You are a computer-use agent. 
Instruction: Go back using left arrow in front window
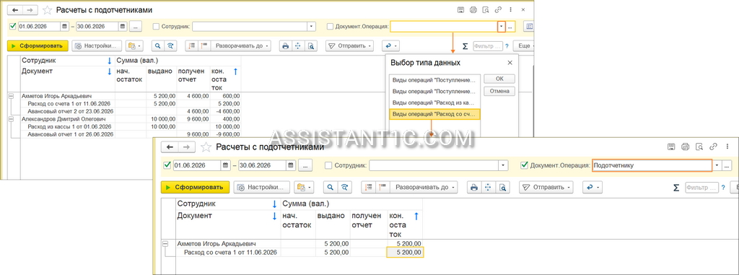(x=170, y=147)
